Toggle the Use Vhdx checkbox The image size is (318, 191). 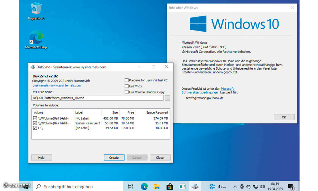tap(127, 86)
